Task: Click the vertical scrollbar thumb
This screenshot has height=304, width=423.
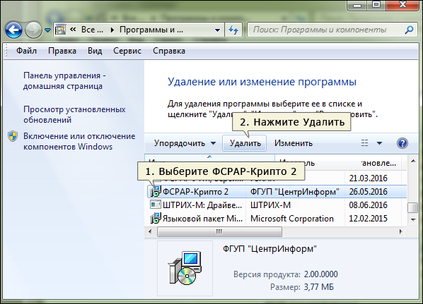Action: (x=413, y=207)
